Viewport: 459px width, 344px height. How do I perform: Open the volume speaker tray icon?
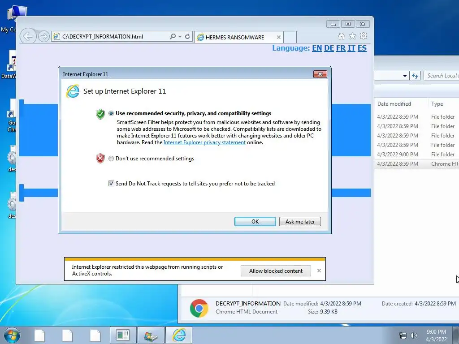pos(414,335)
